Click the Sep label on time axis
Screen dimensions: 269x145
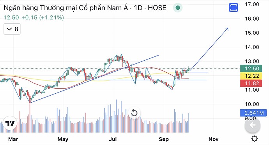click(164, 139)
